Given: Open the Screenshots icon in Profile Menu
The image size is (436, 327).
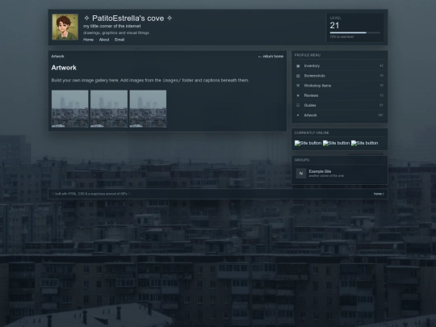Looking at the screenshot, I should pyautogui.click(x=298, y=76).
